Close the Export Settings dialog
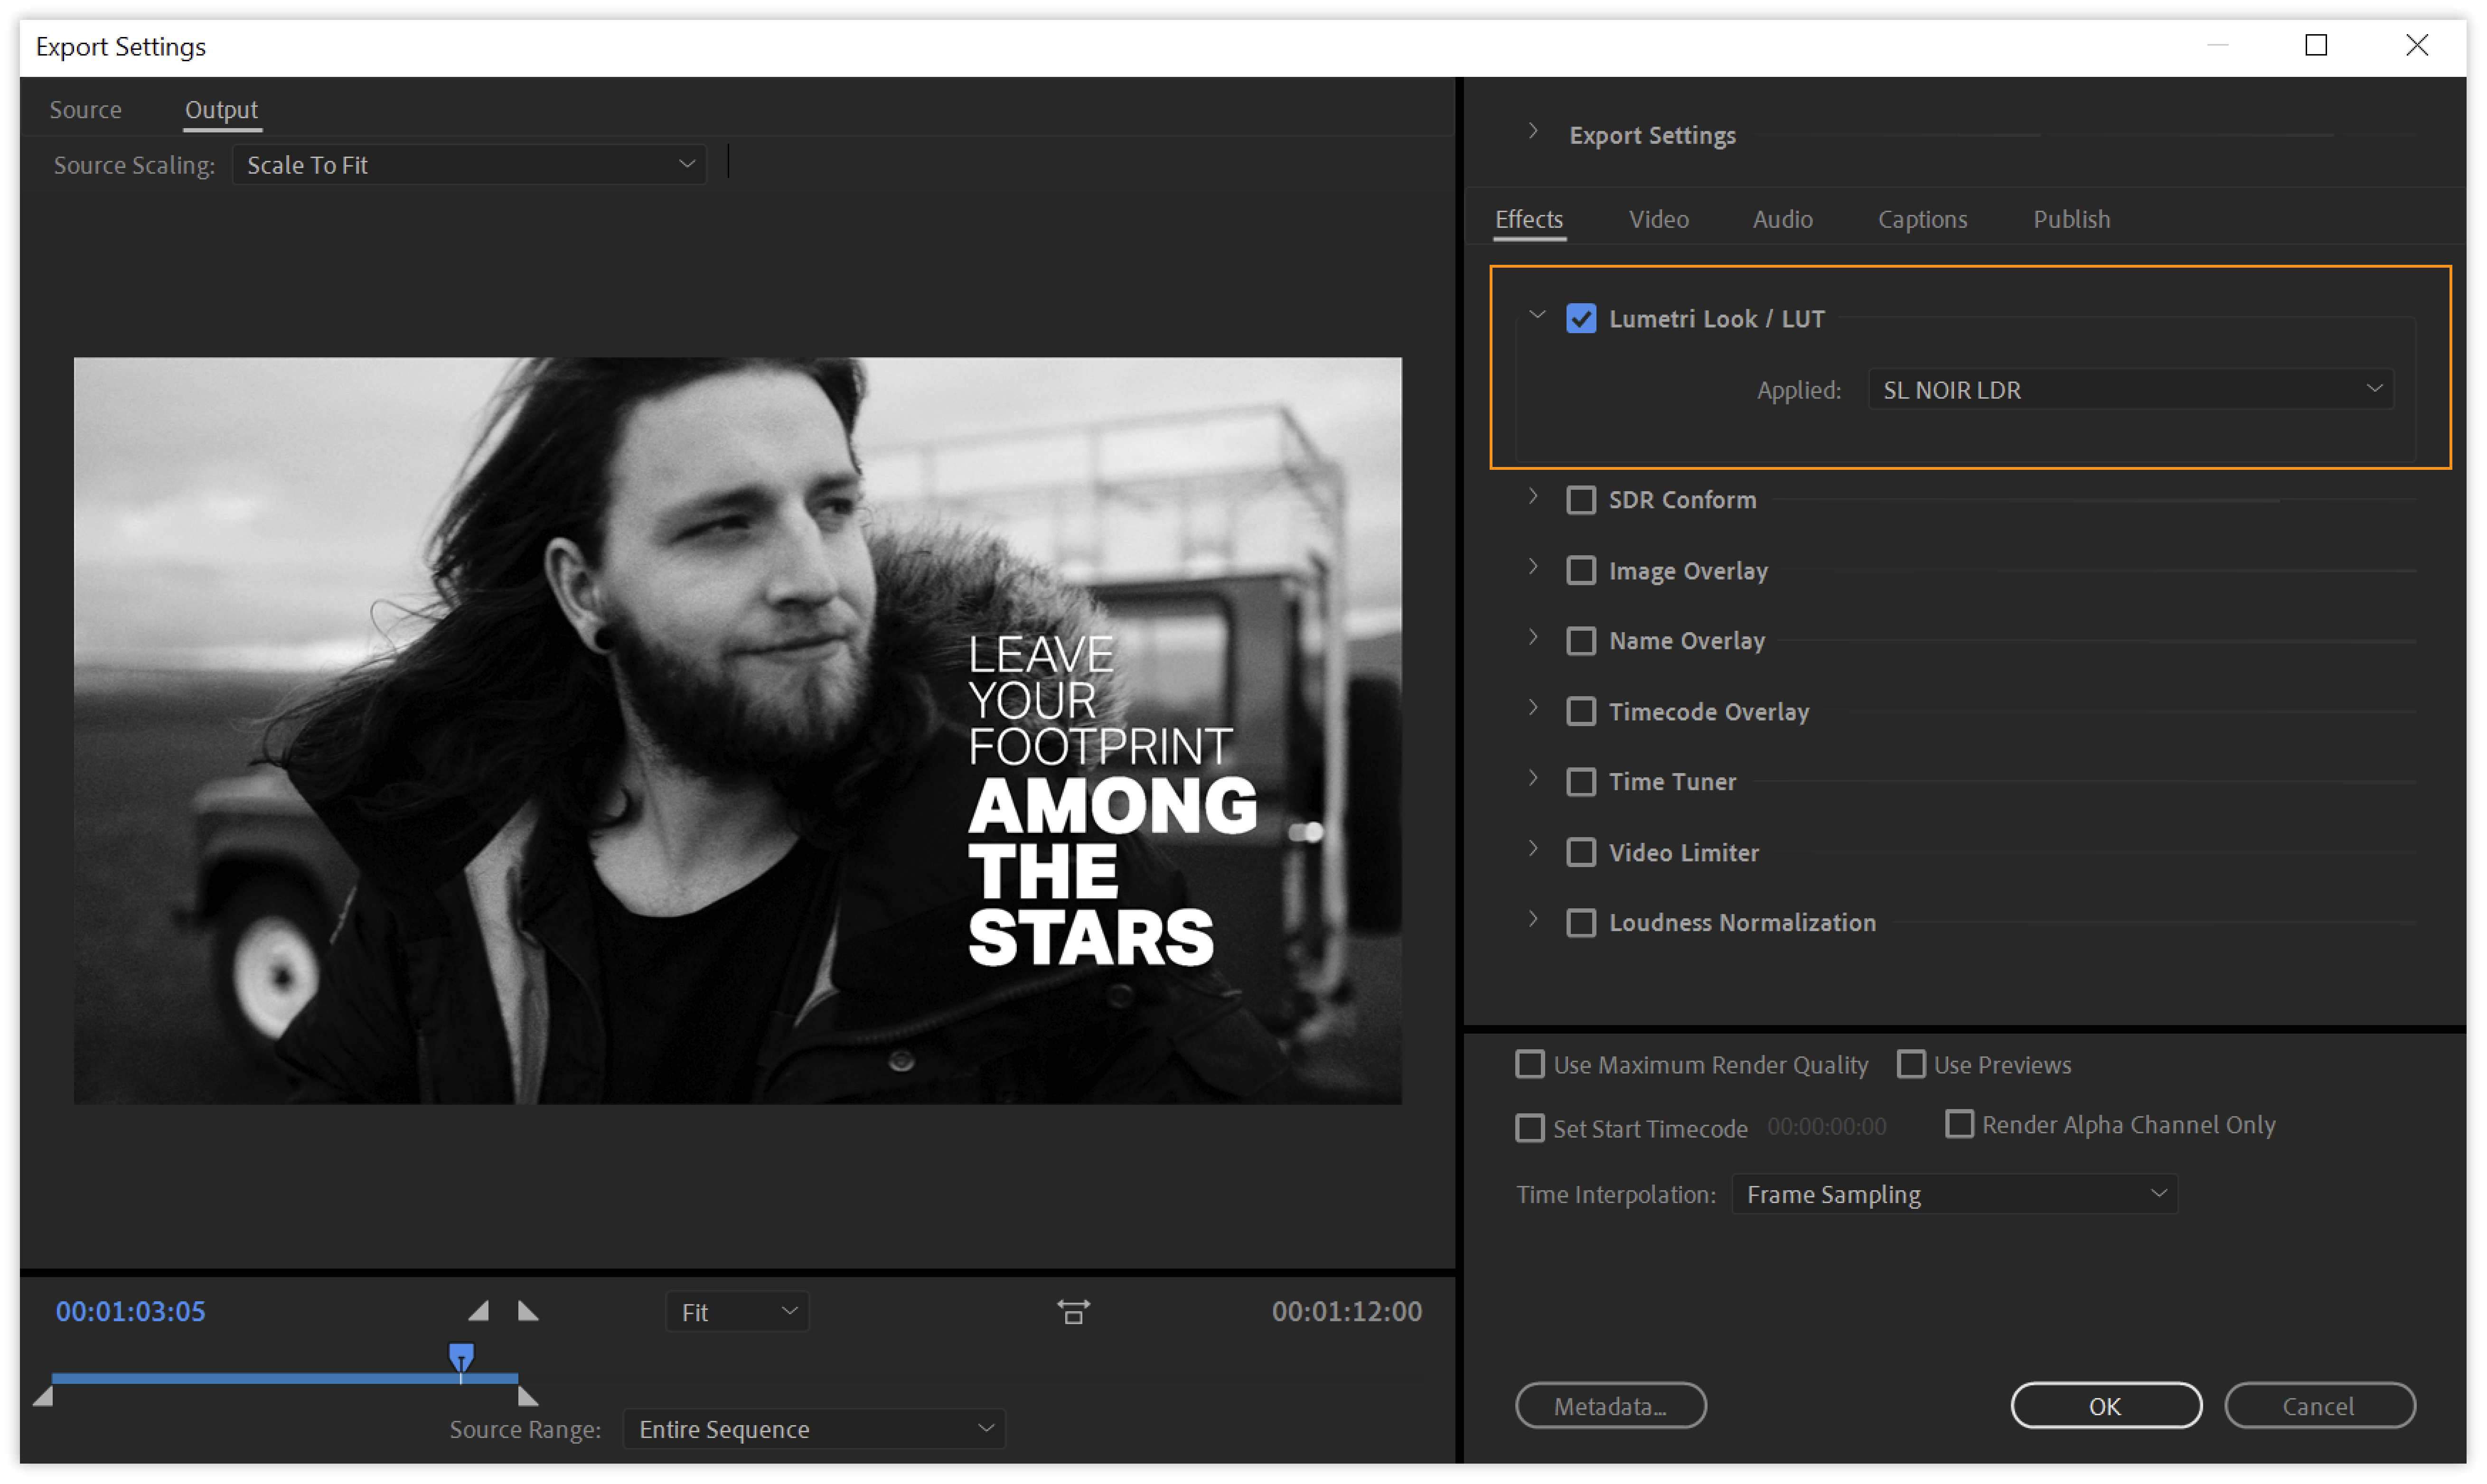The width and height of the screenshot is (2487, 1484). click(2417, 45)
